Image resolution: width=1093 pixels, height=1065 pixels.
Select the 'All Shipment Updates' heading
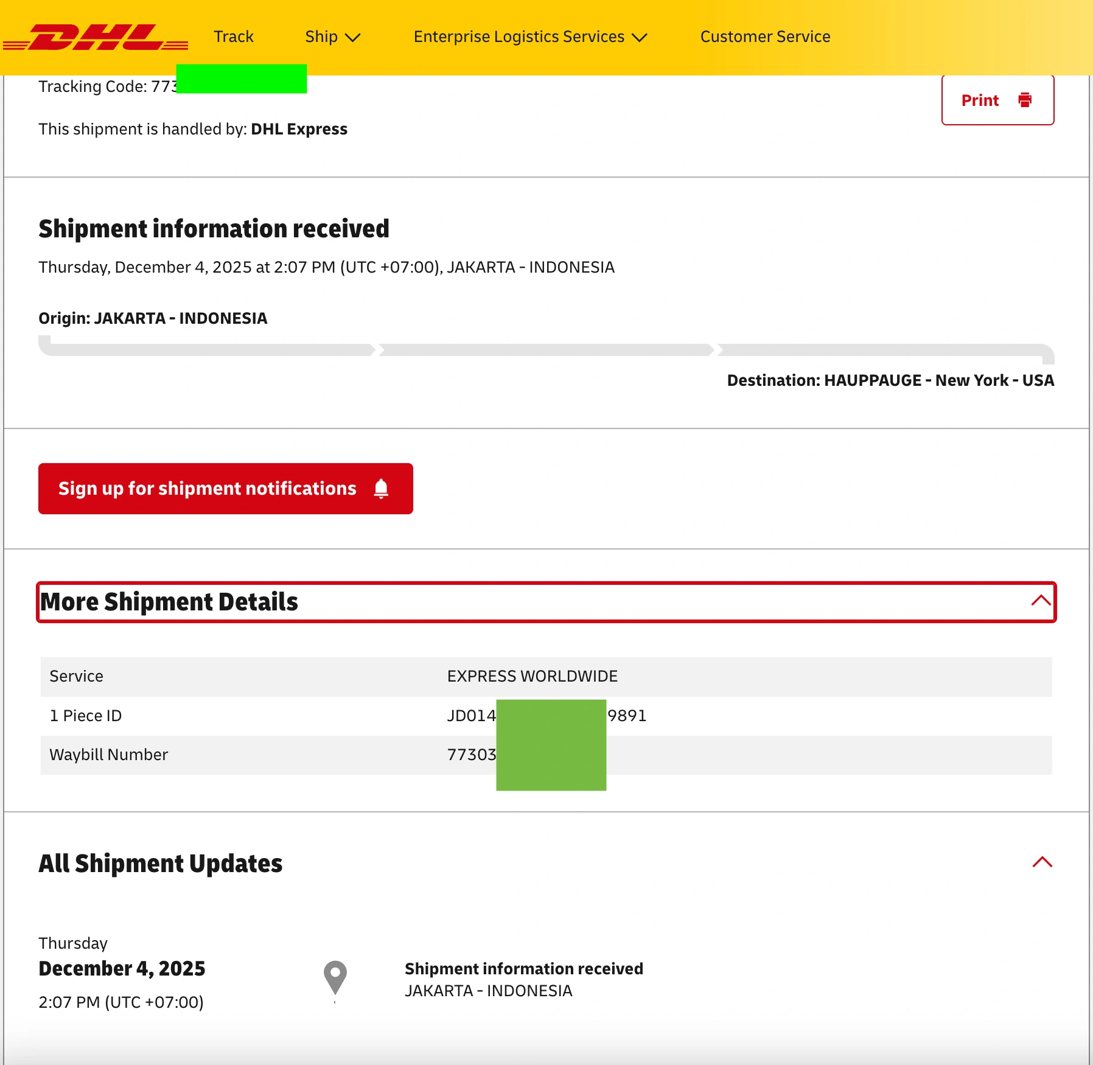161,864
